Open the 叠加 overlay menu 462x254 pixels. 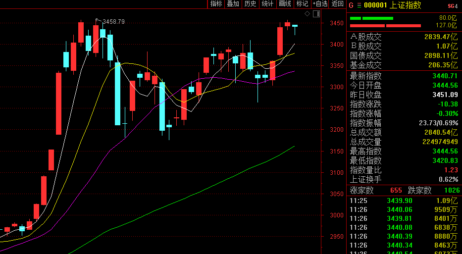pyautogui.click(x=233, y=4)
